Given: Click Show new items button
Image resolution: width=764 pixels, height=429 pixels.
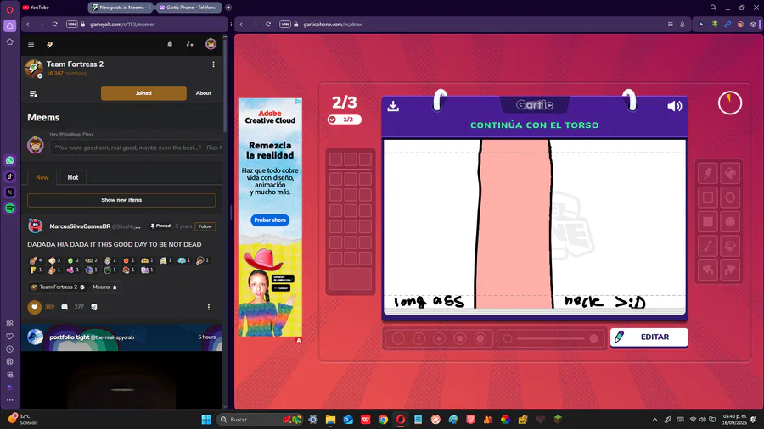Looking at the screenshot, I should coord(121,200).
